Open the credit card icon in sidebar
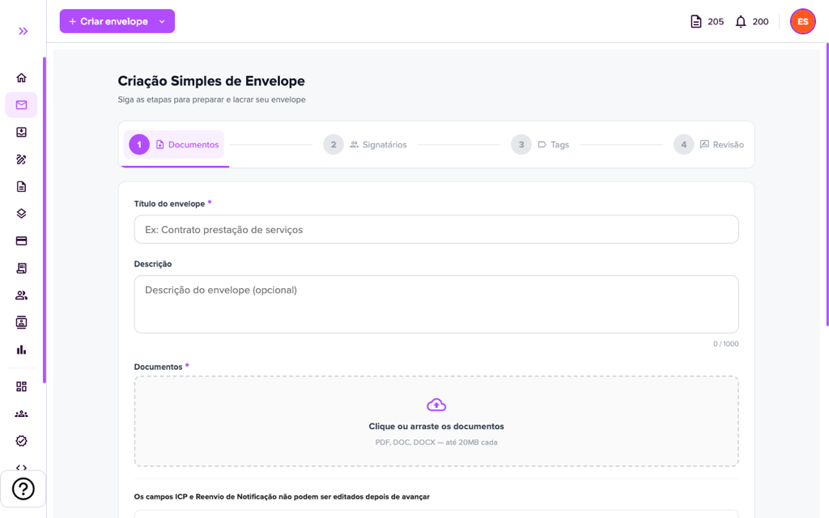The width and height of the screenshot is (829, 518). click(21, 241)
